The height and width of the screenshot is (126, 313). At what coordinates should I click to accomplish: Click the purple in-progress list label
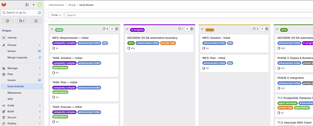point(137,30)
